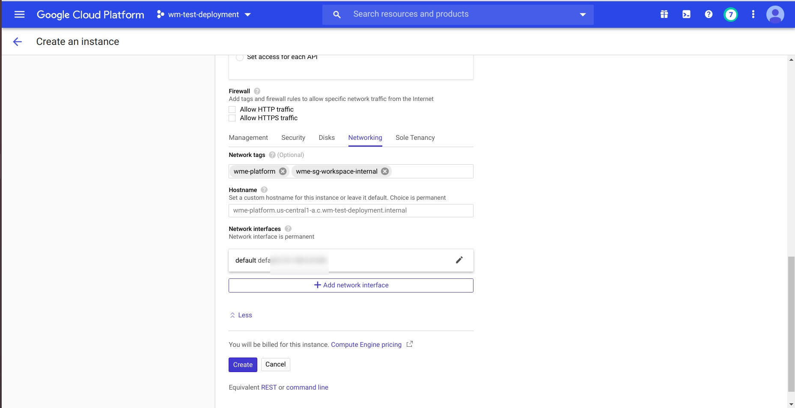Click into the Hostname input field
The width and height of the screenshot is (795, 408).
coord(351,210)
